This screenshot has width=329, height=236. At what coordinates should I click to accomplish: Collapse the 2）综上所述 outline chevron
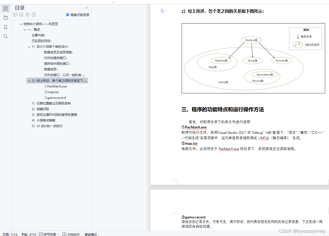point(29,81)
